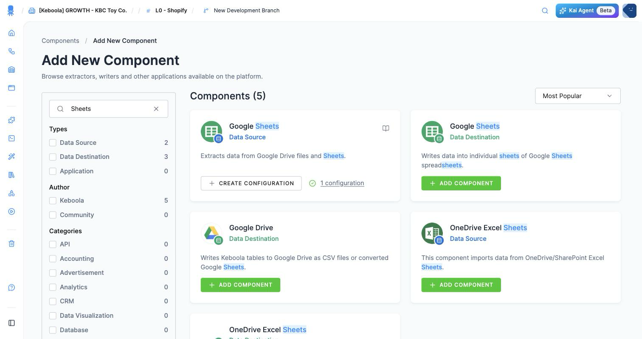642x339 pixels.
Task: Check the Application type filter
Action: point(53,171)
